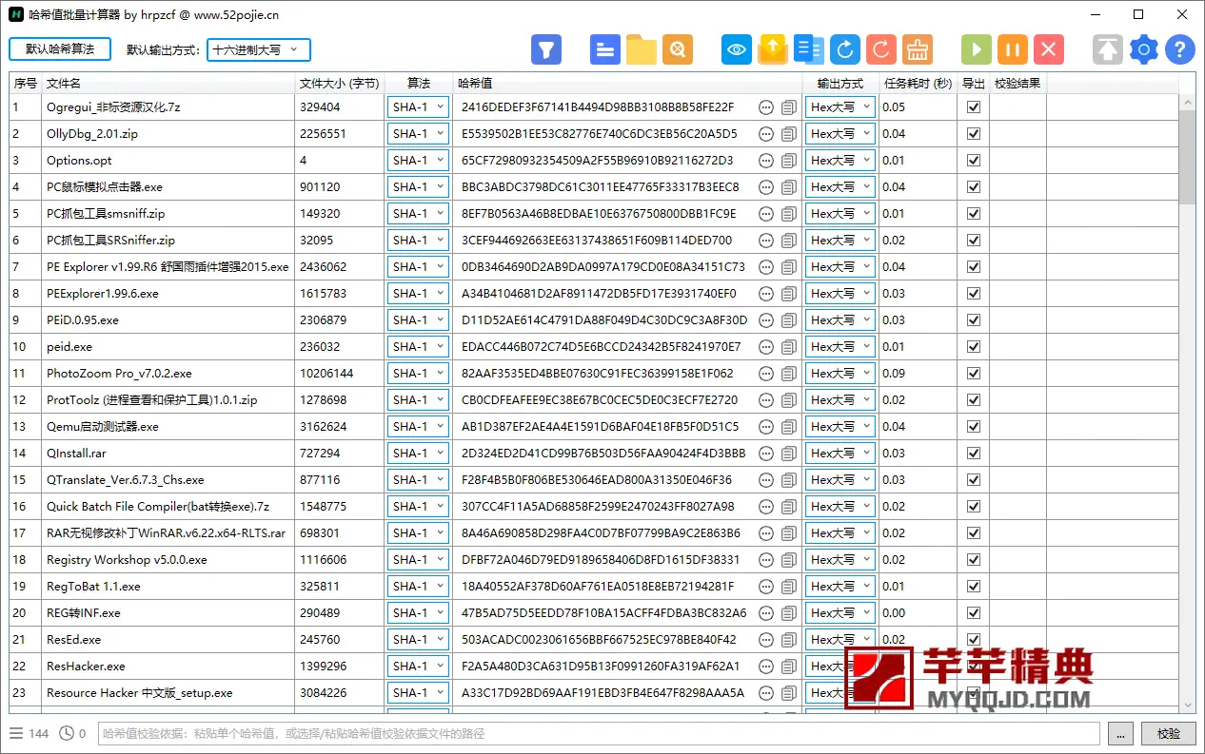Click the scrollbar down arrow
The width and height of the screenshot is (1205, 754).
tap(1187, 706)
